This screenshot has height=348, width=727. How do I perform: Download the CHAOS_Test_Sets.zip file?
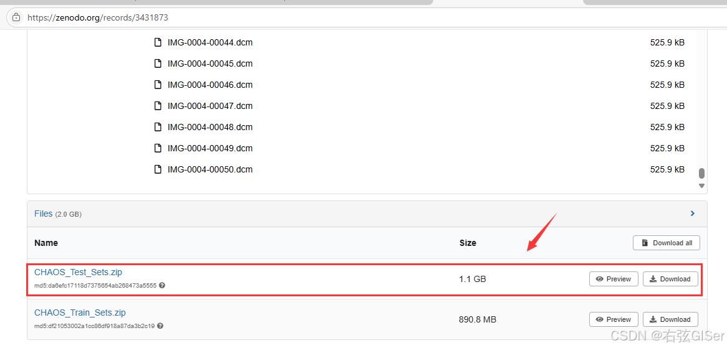670,279
